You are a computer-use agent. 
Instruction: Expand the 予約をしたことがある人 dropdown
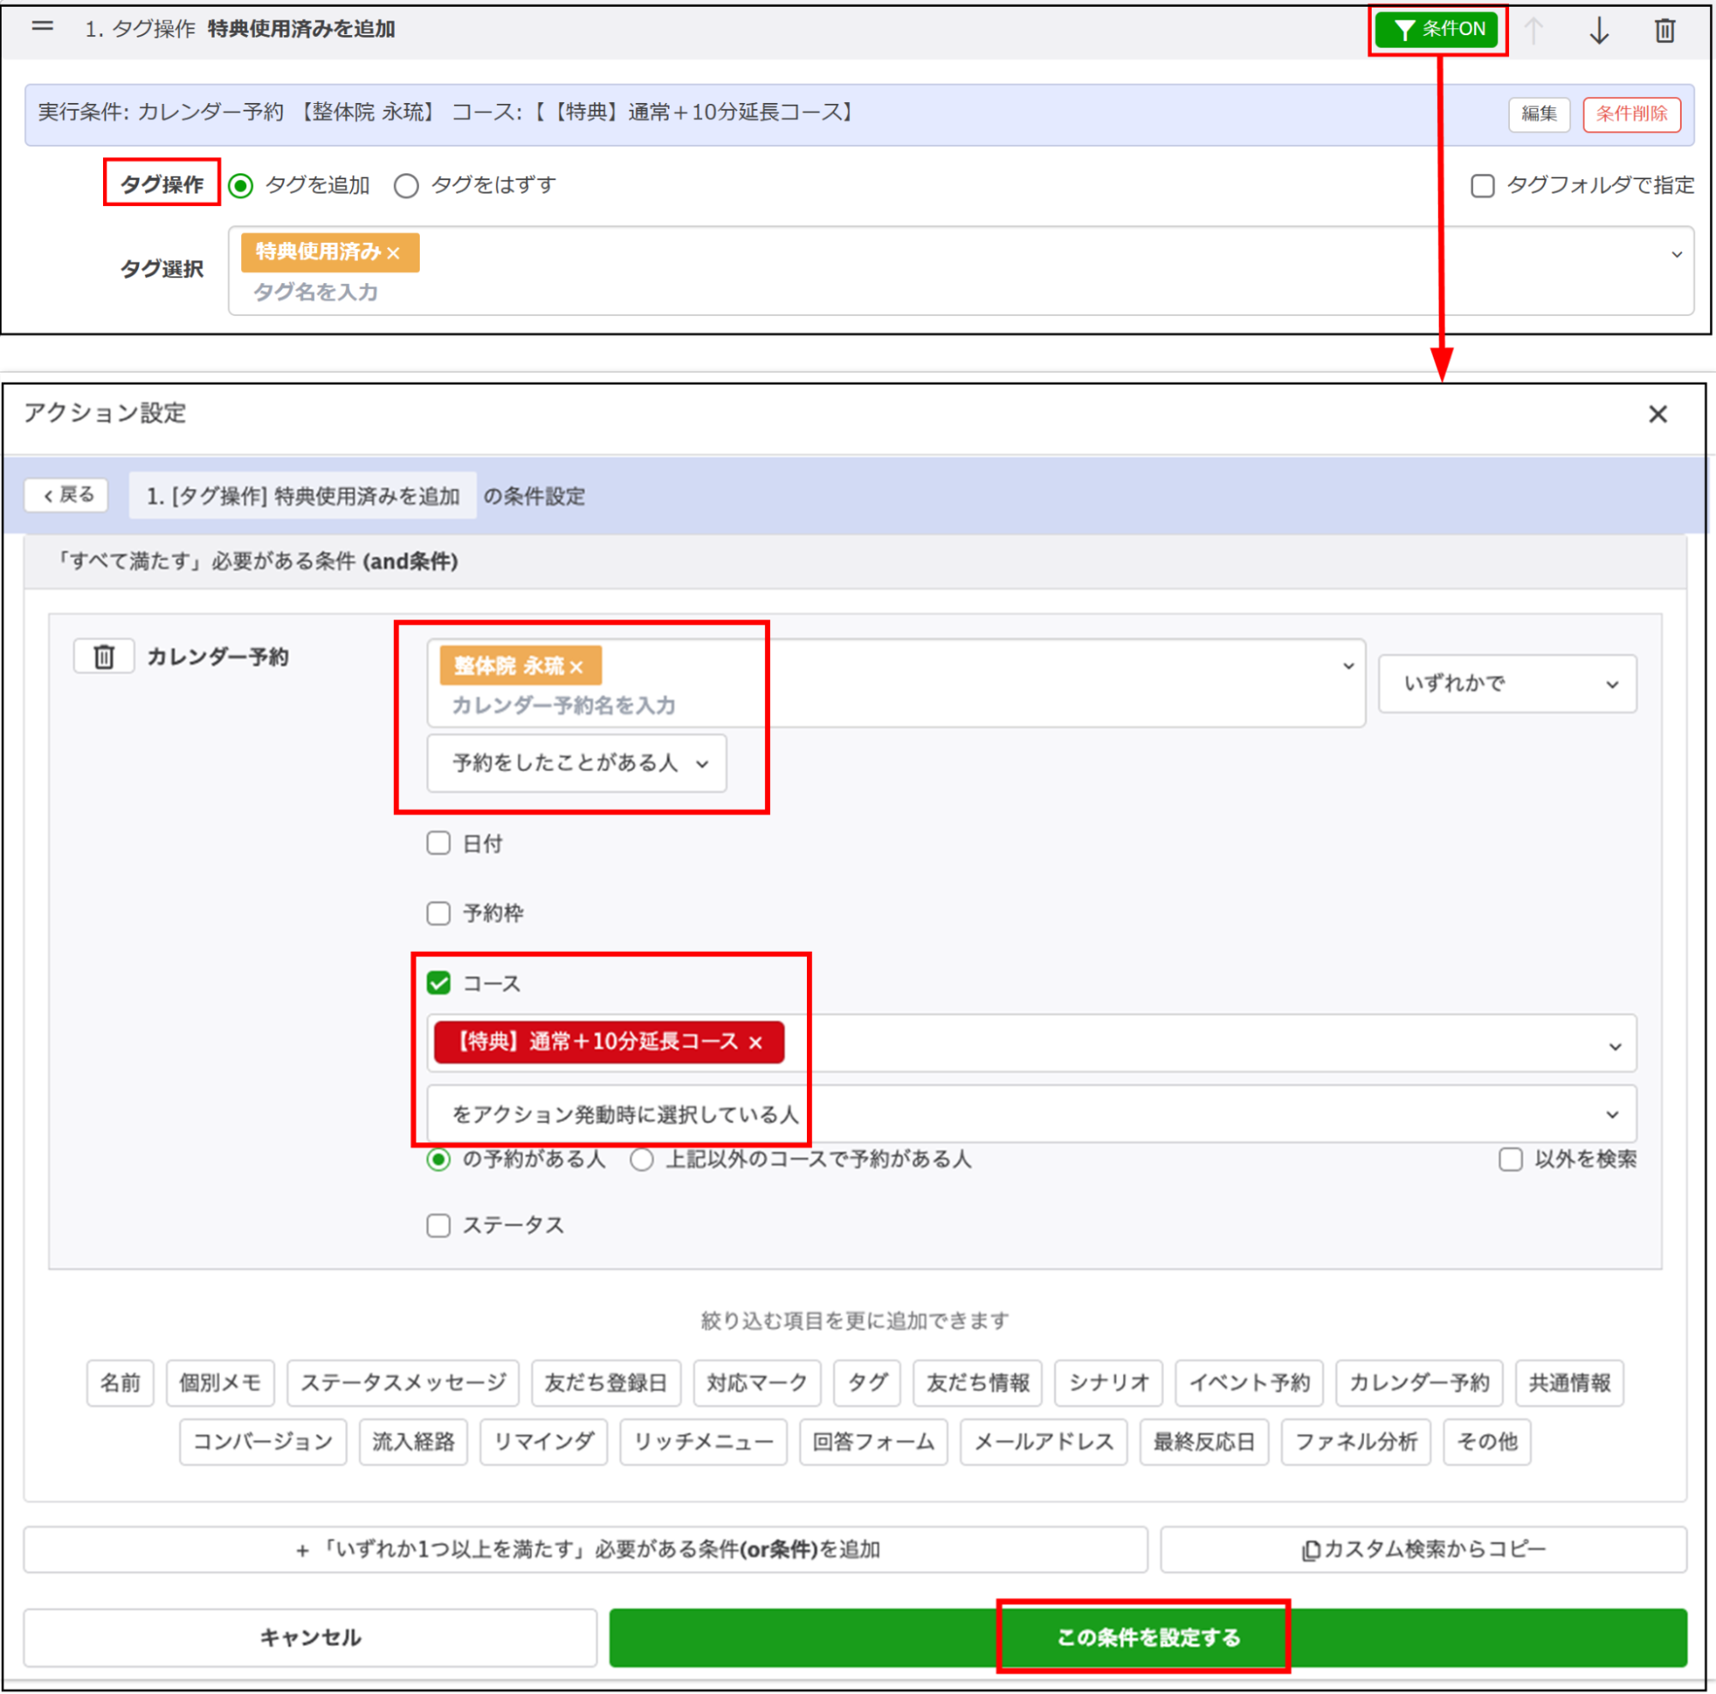pos(577,764)
